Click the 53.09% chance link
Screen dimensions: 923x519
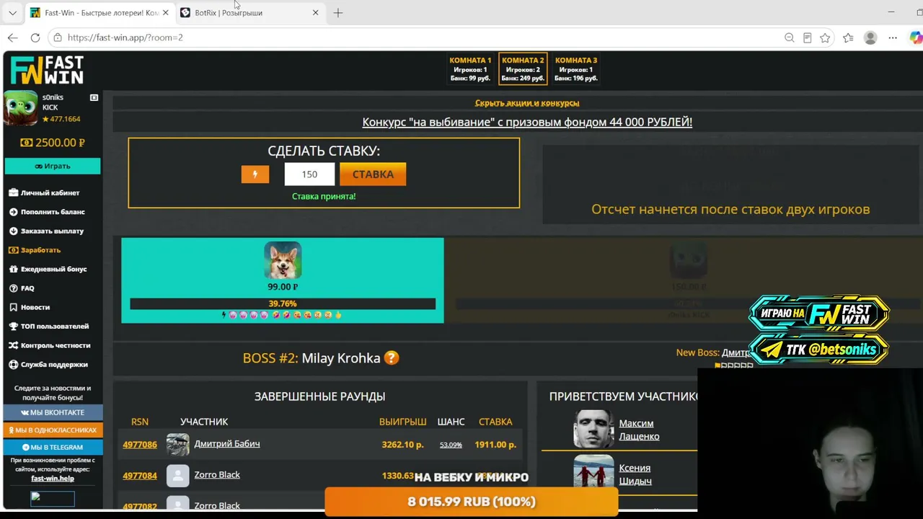pos(451,445)
